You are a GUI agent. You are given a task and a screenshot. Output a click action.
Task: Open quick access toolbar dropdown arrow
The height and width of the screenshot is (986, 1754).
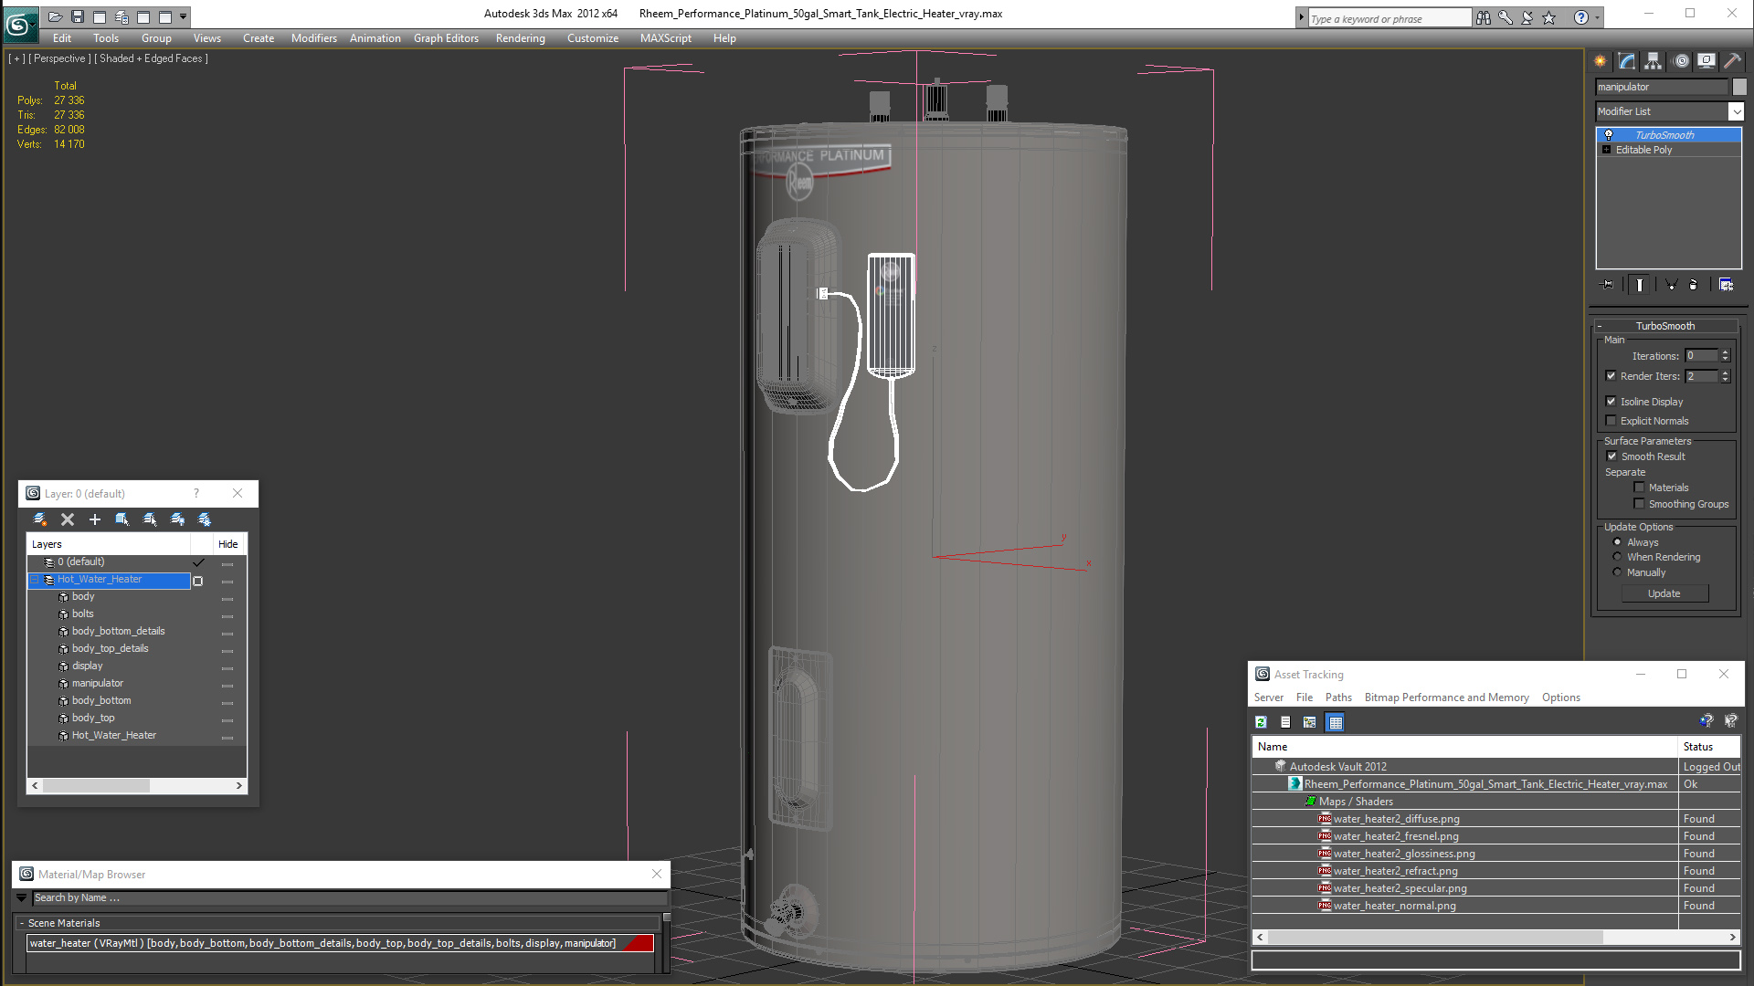pos(184,16)
